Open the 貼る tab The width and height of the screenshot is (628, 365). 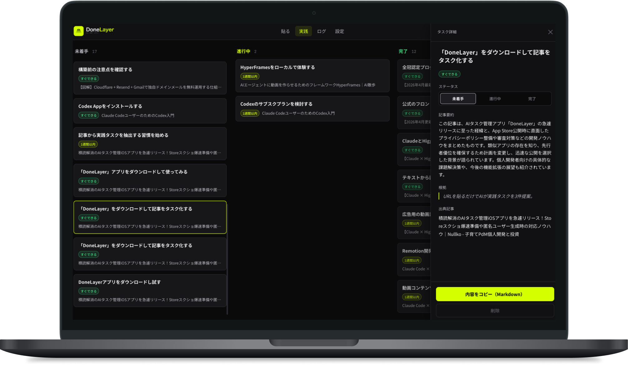pyautogui.click(x=285, y=31)
